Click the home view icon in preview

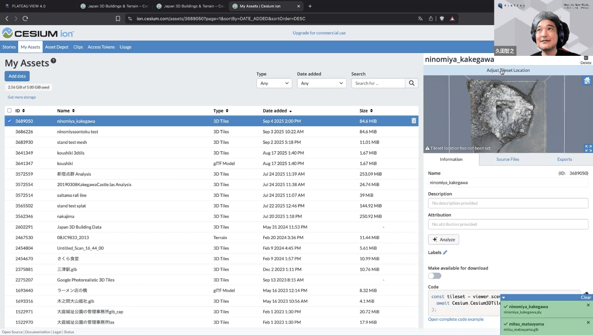[587, 81]
